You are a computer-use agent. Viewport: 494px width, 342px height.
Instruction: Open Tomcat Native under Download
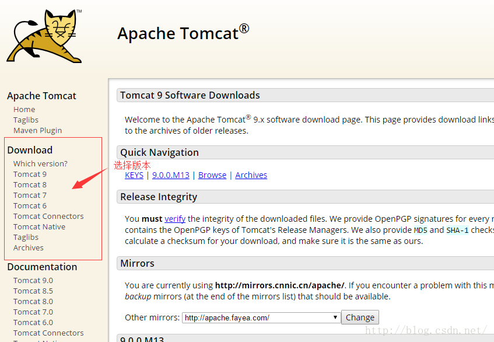(x=40, y=226)
